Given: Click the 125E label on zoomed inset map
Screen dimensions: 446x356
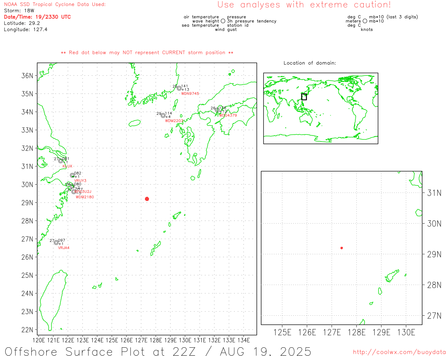Looking at the screenshot, I should 282,333.
